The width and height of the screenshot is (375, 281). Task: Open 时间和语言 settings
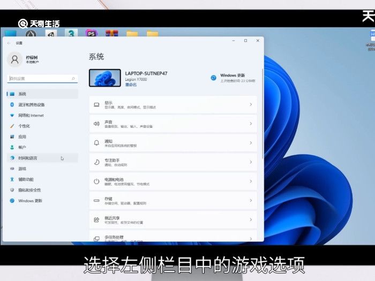coord(42,158)
